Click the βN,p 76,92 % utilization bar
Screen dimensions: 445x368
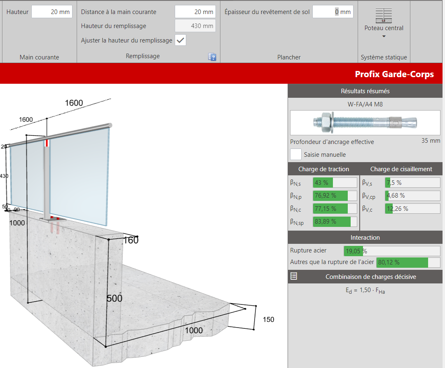[x=335, y=196]
